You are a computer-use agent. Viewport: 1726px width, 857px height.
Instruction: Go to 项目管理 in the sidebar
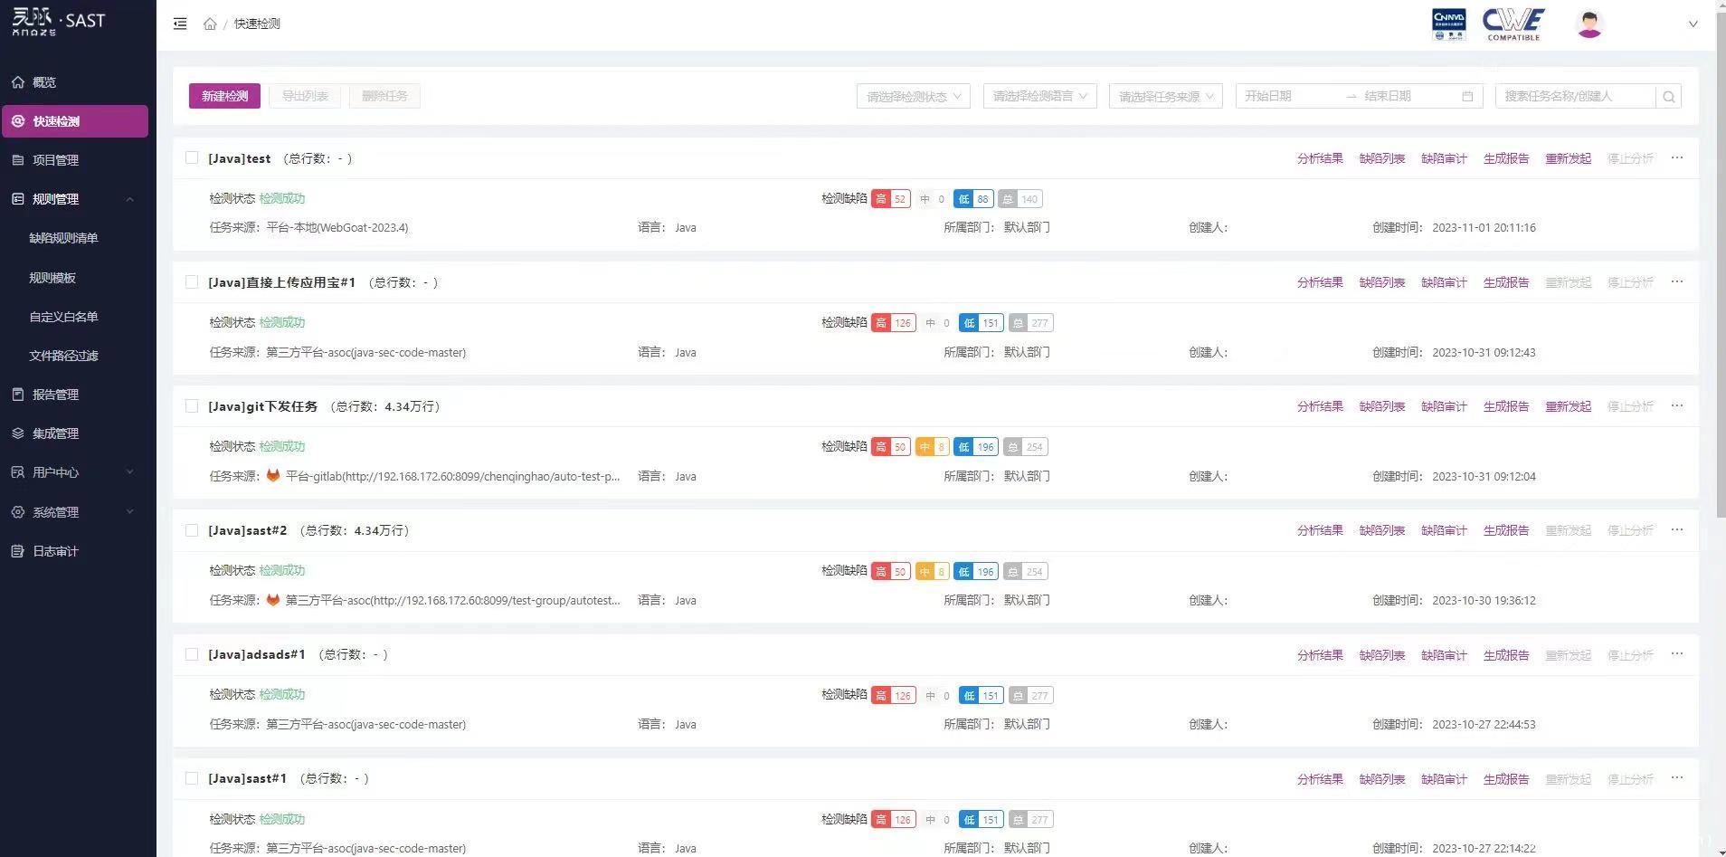tap(56, 160)
